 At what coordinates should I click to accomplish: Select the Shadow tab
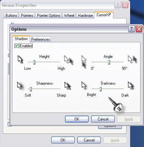click(x=21, y=39)
